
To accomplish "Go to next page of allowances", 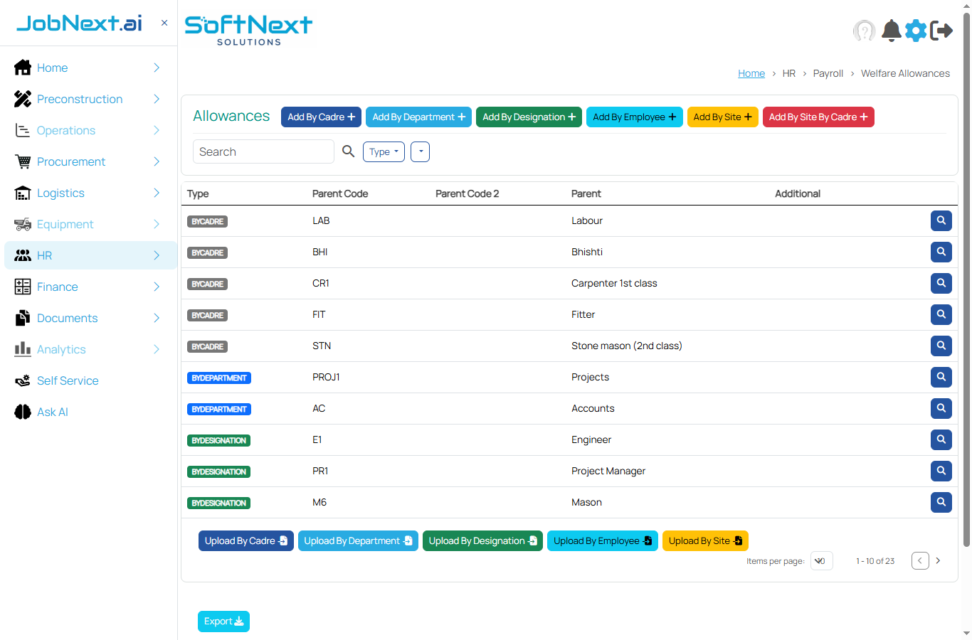I will point(938,560).
